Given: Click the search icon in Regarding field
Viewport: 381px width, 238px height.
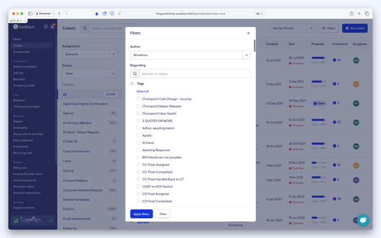Looking at the screenshot, I should coord(135,74).
